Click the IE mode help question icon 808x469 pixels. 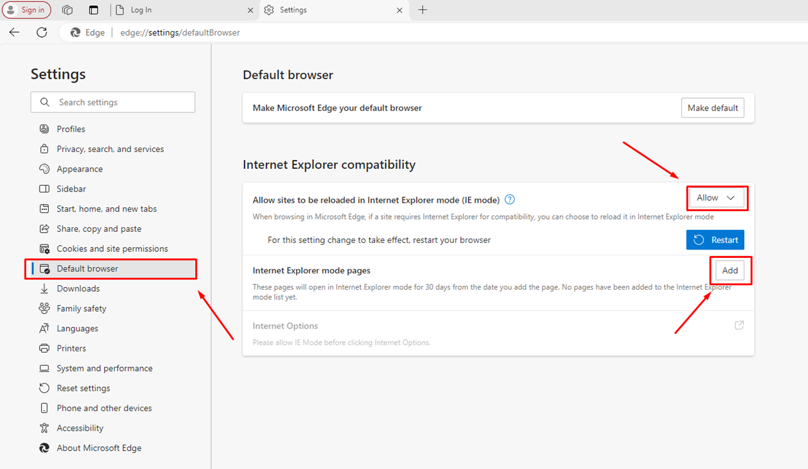pyautogui.click(x=510, y=199)
